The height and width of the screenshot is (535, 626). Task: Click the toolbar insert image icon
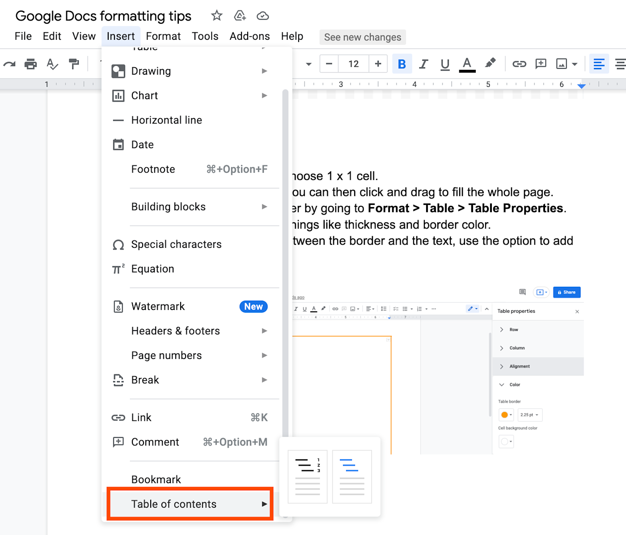[x=562, y=64]
